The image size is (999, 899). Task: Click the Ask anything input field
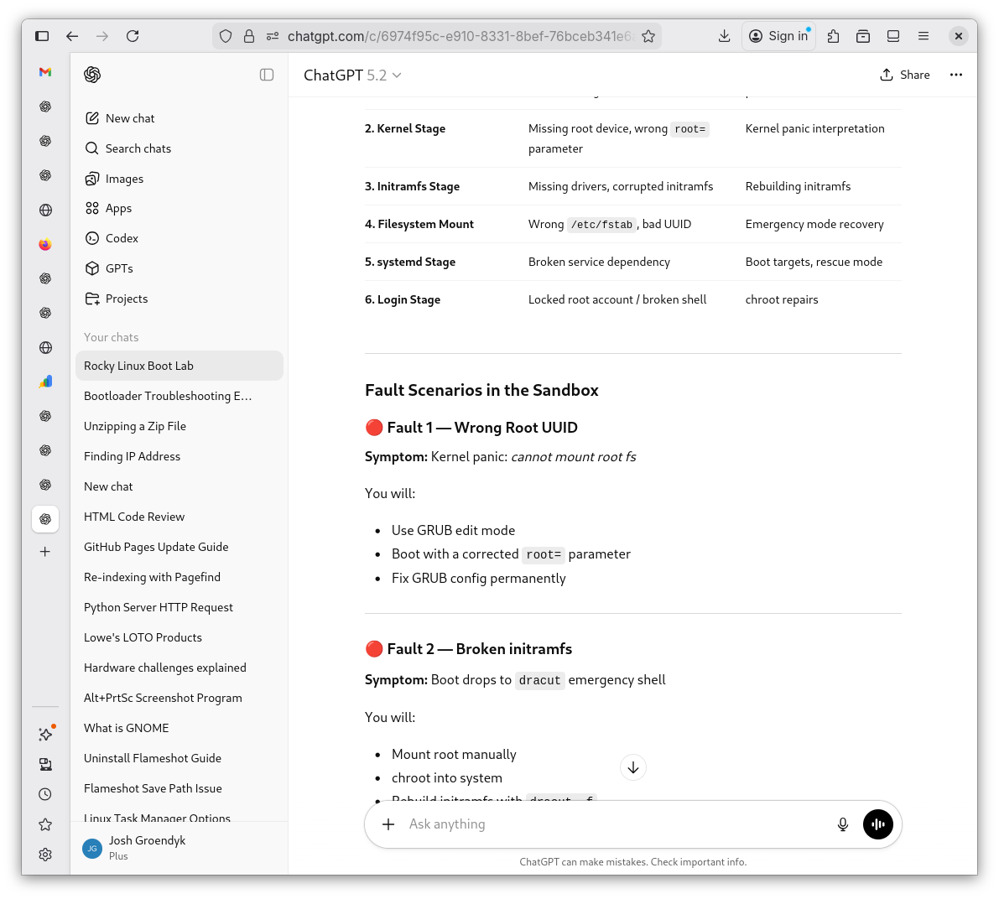coord(612,824)
